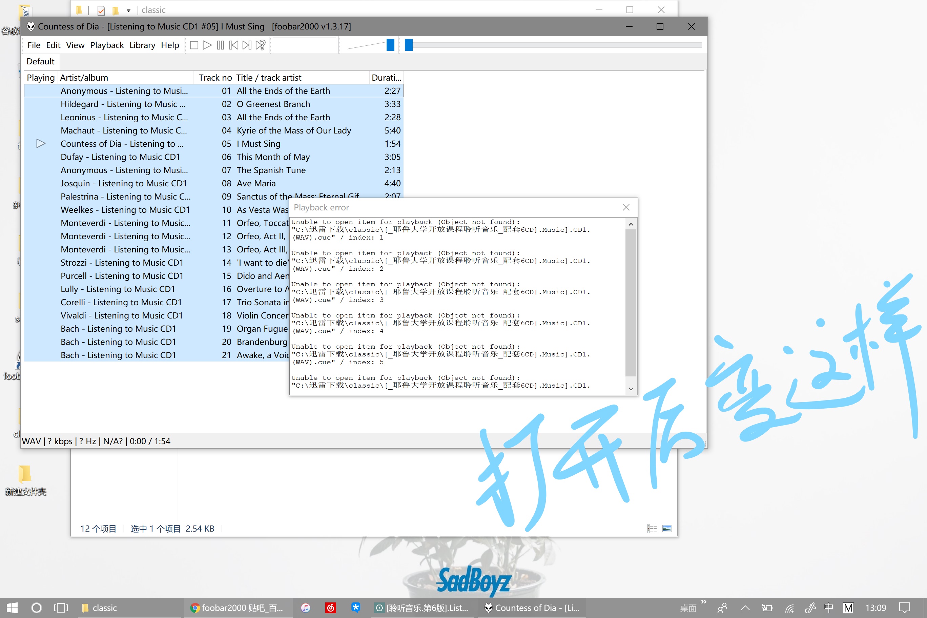Screen dimensions: 927x618
Task: Click the Pause playback button
Action: pos(220,45)
